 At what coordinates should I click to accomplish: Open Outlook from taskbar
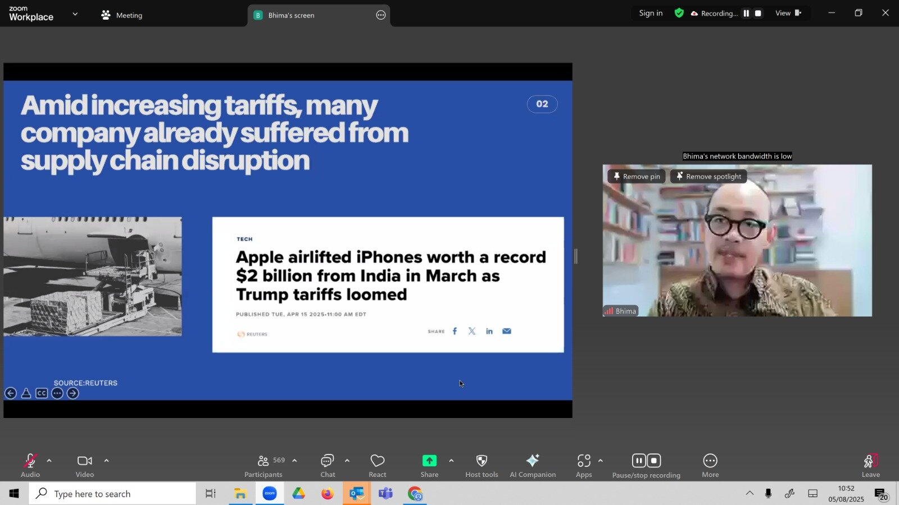(357, 494)
